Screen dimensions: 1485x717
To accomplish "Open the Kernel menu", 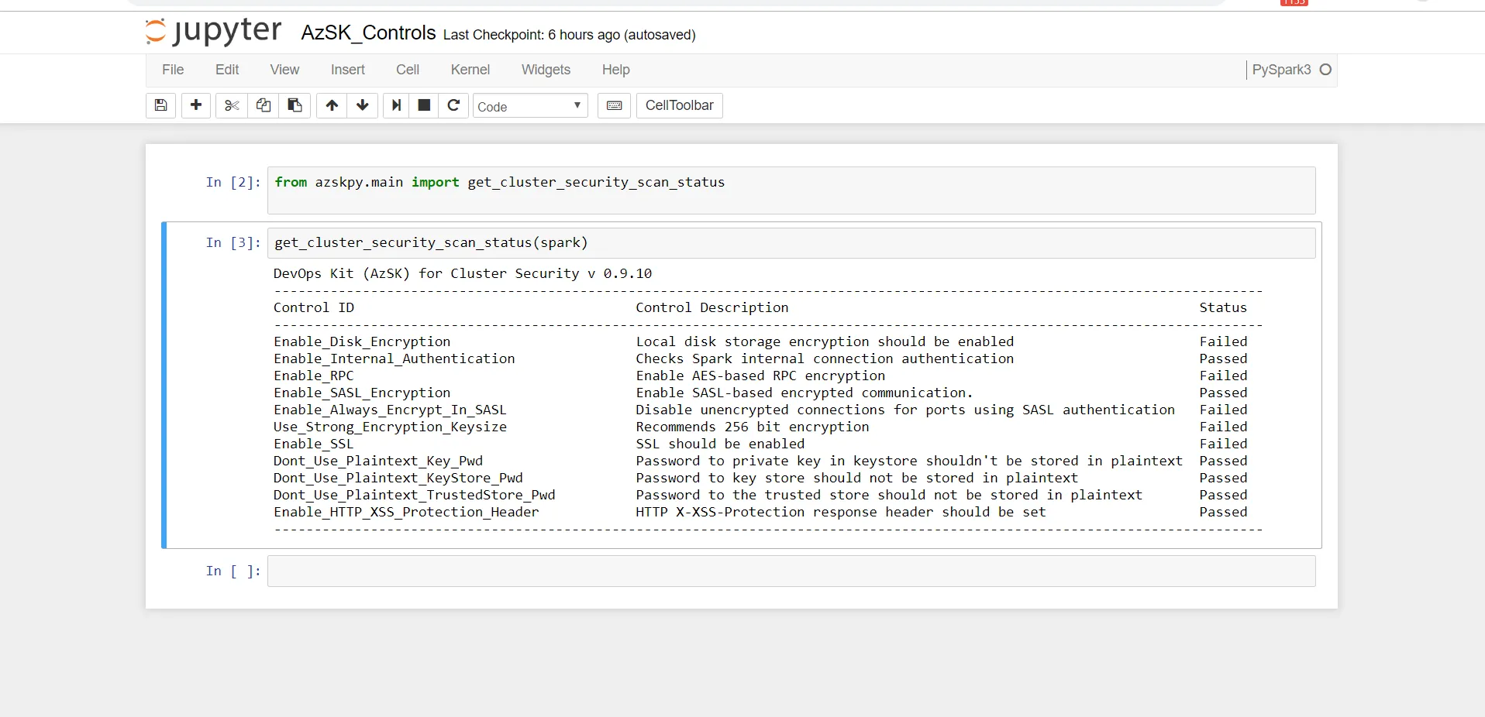I will pos(470,70).
